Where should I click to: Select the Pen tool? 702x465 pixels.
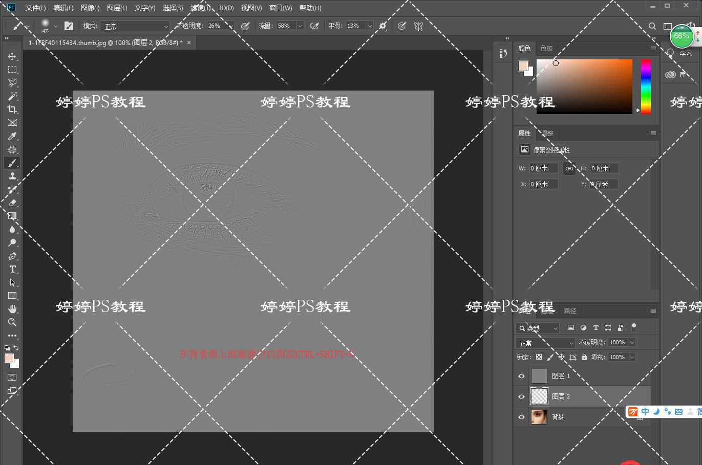coord(12,256)
